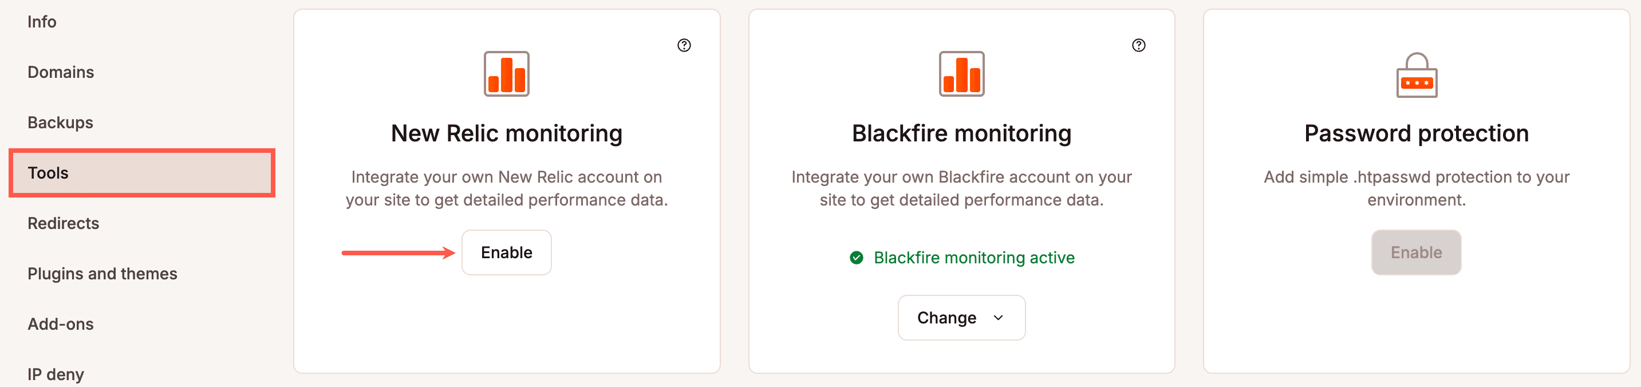This screenshot has width=1641, height=387.
Task: Click the Blackfire monitoring chart icon
Action: [961, 75]
